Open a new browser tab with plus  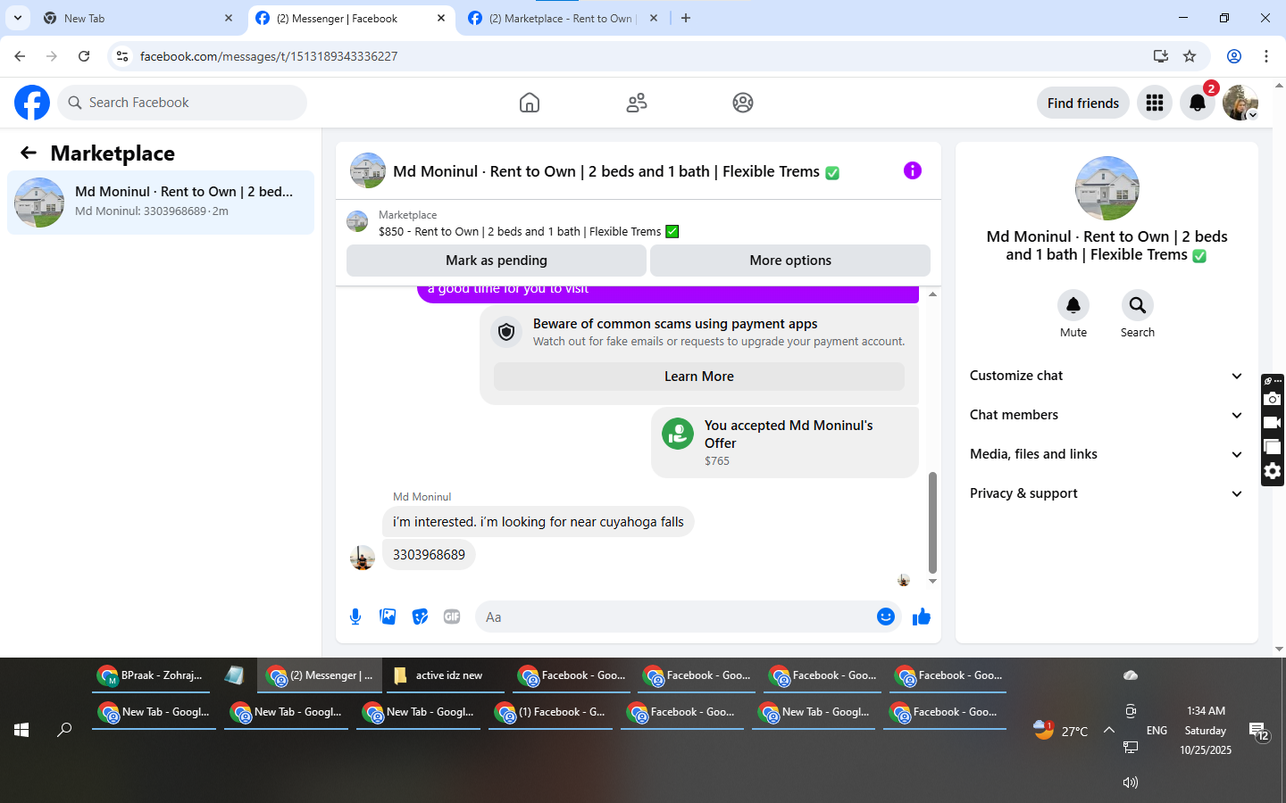(686, 18)
